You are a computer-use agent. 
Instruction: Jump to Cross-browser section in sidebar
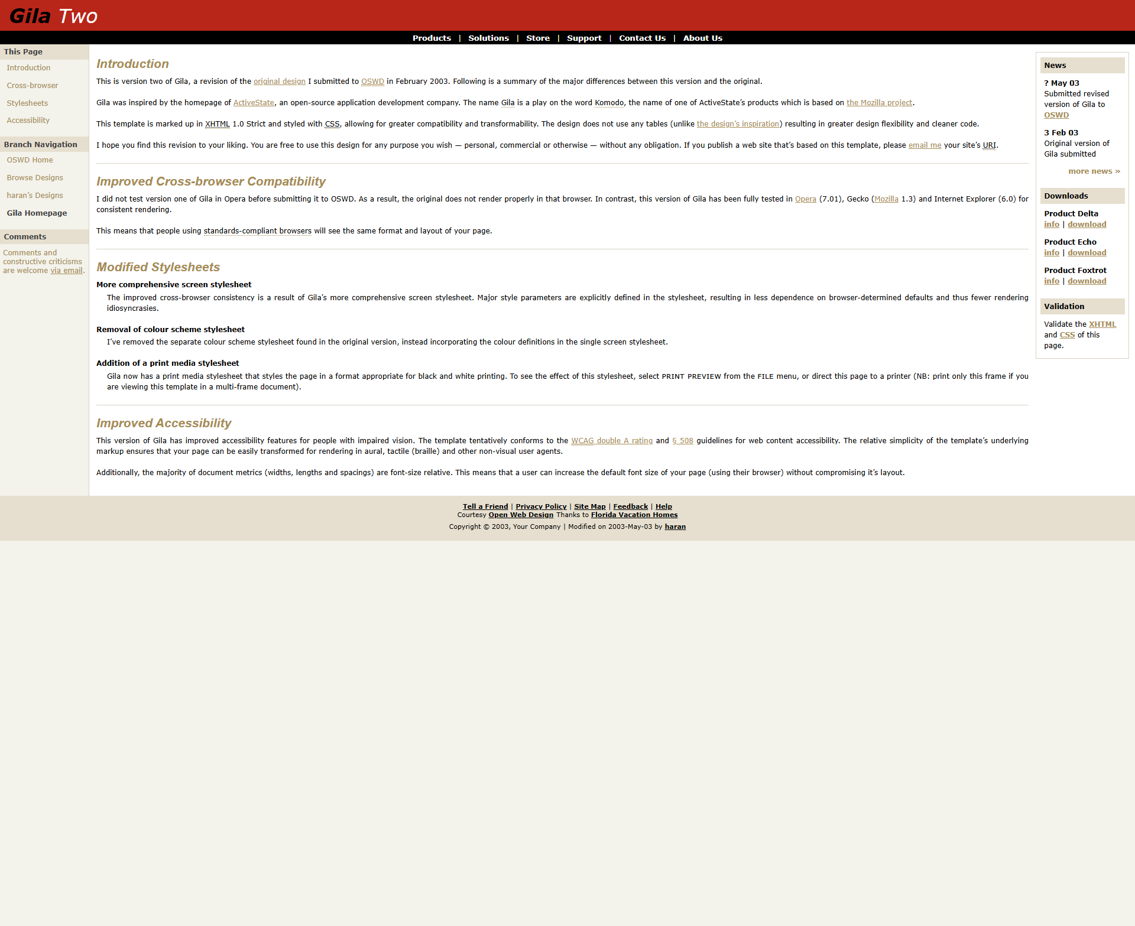(x=33, y=86)
